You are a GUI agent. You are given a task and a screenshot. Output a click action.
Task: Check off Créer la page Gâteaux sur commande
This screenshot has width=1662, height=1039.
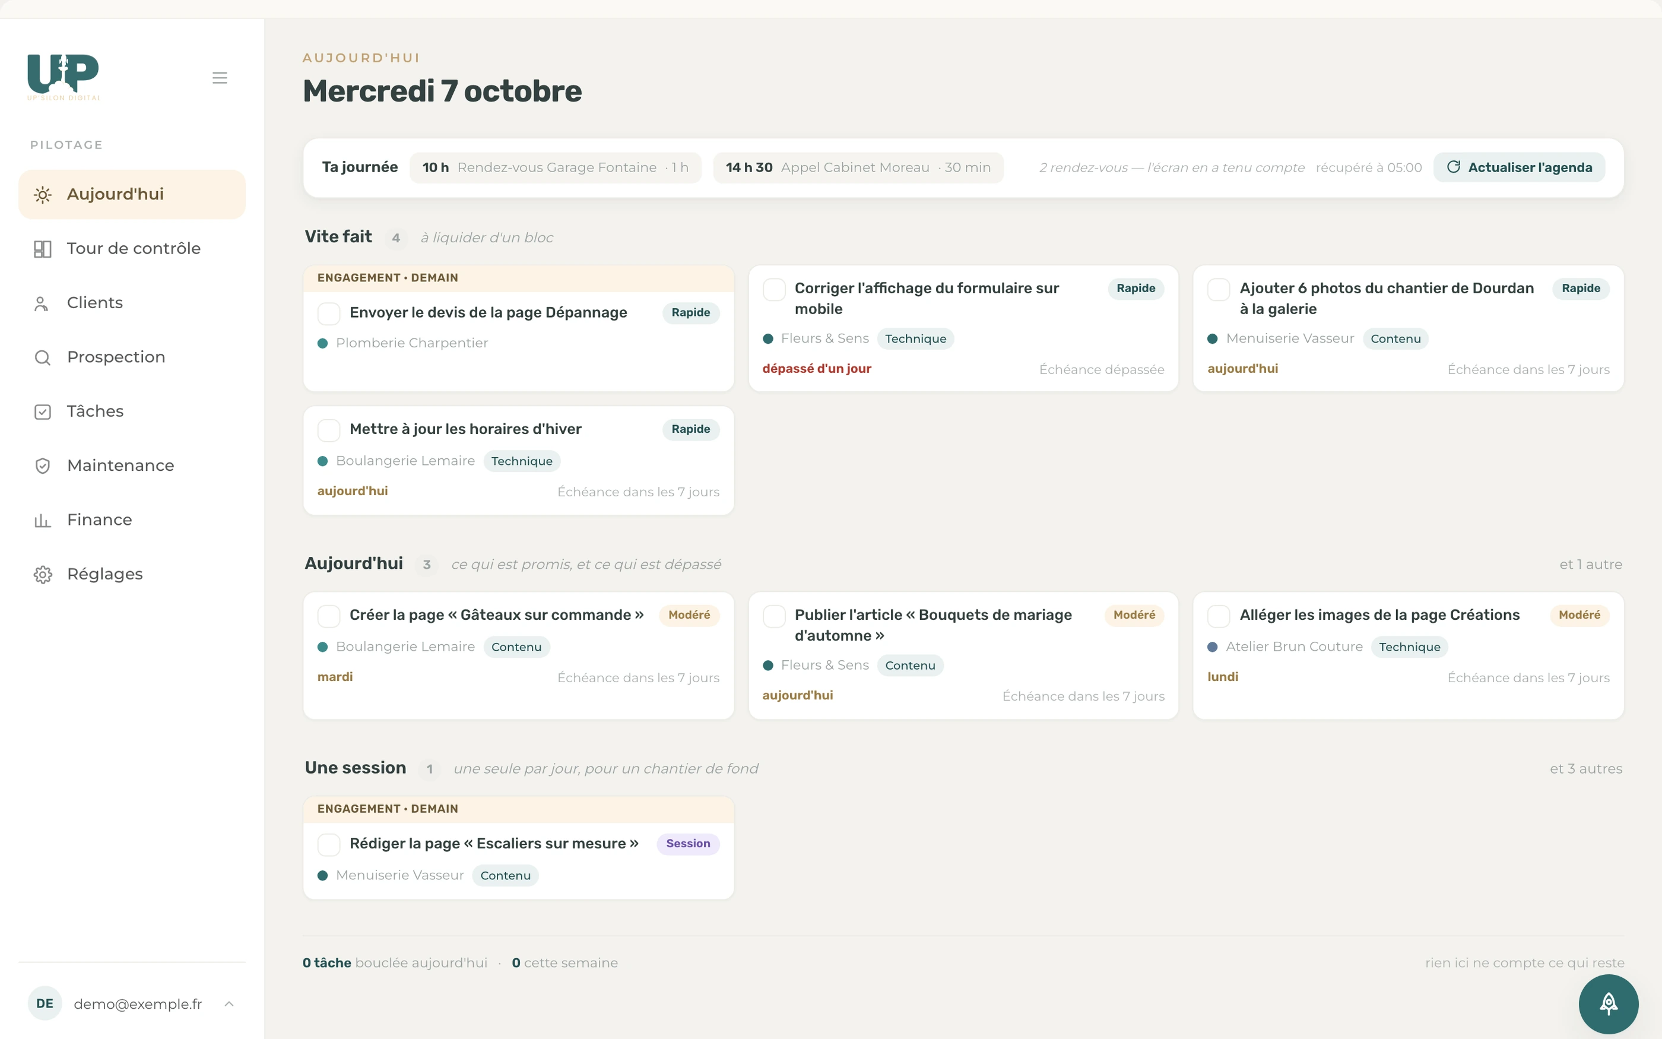coord(329,616)
